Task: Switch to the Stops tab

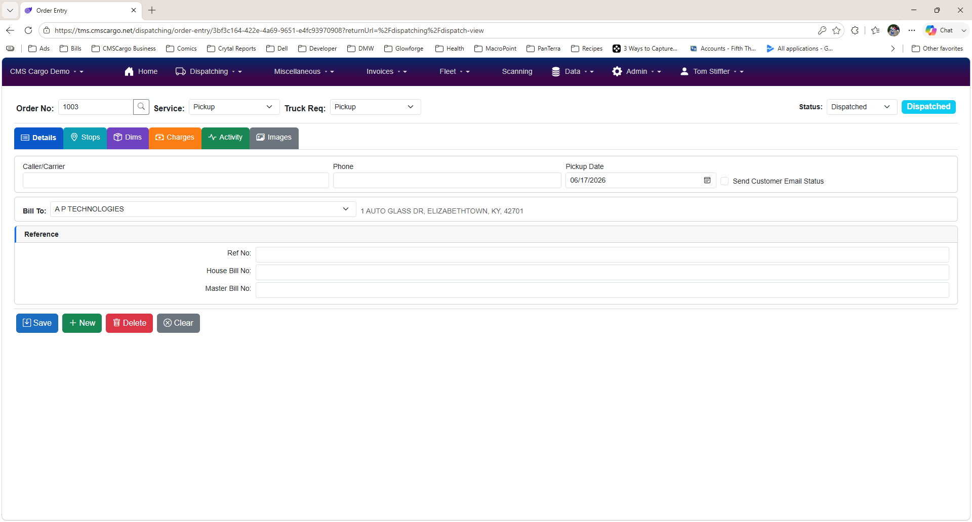Action: click(x=85, y=138)
